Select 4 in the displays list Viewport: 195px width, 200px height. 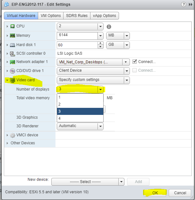80,118
